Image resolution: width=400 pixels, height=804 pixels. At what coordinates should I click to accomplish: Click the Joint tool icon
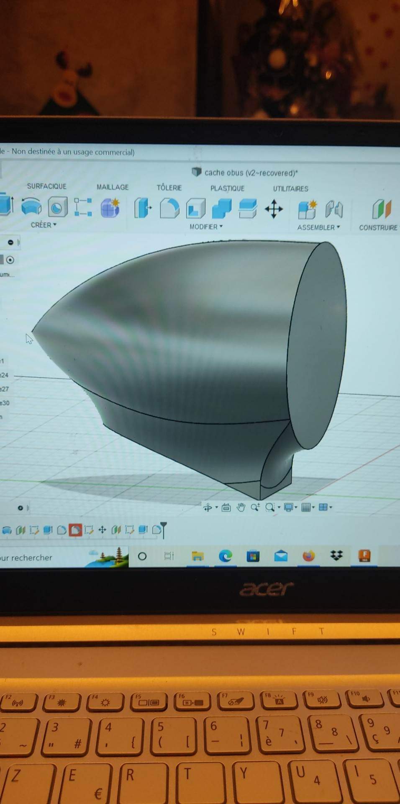coord(334,209)
